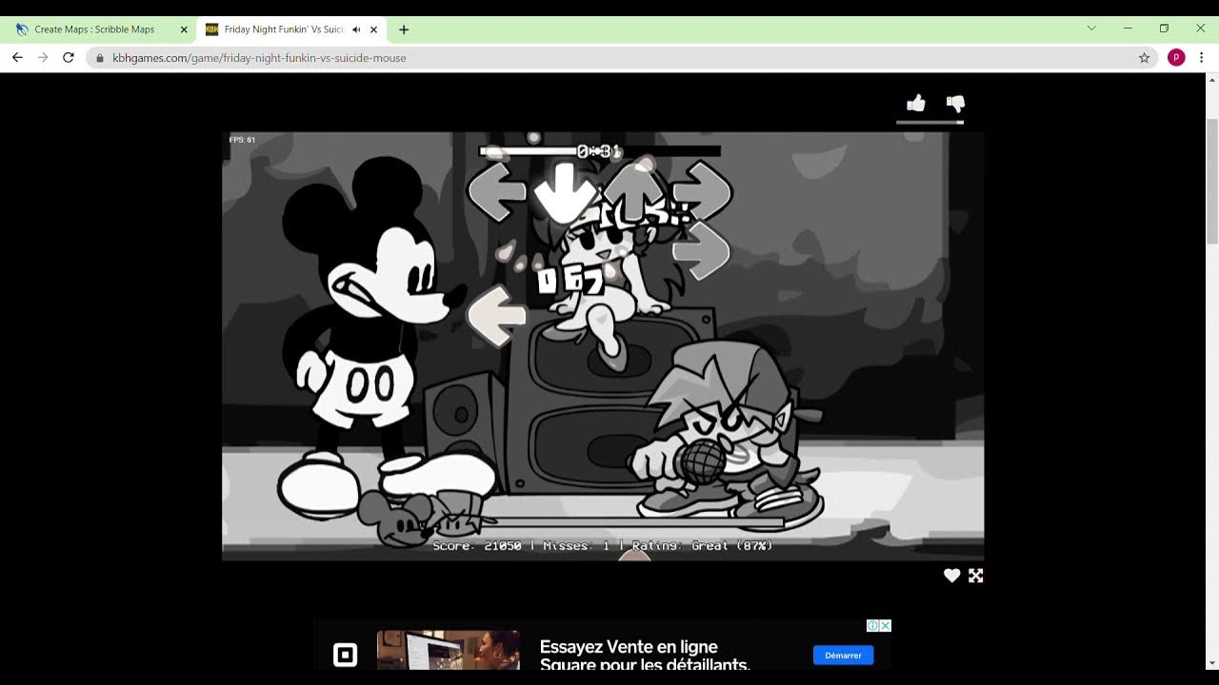Switch to Create Maps : Scribble Maps tab

click(100, 29)
